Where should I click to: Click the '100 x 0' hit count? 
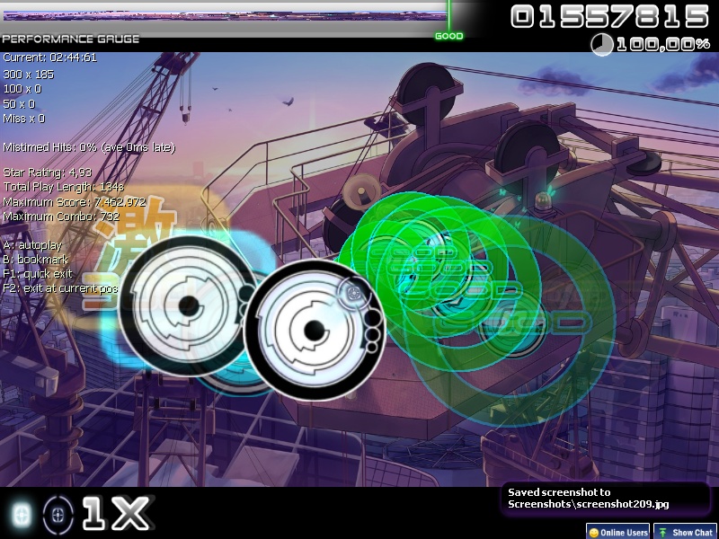(22, 89)
